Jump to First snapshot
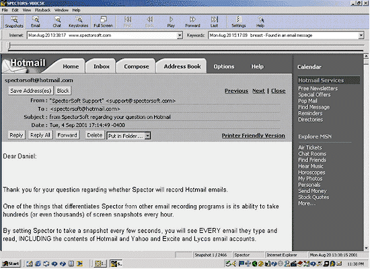370x269 pixels. [128, 22]
